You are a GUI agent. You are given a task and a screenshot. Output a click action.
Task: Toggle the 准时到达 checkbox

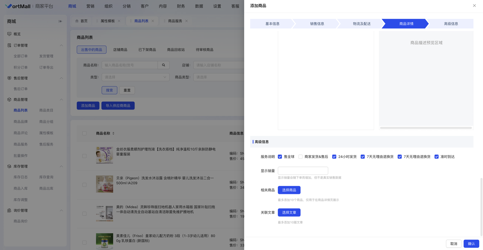[437, 157]
